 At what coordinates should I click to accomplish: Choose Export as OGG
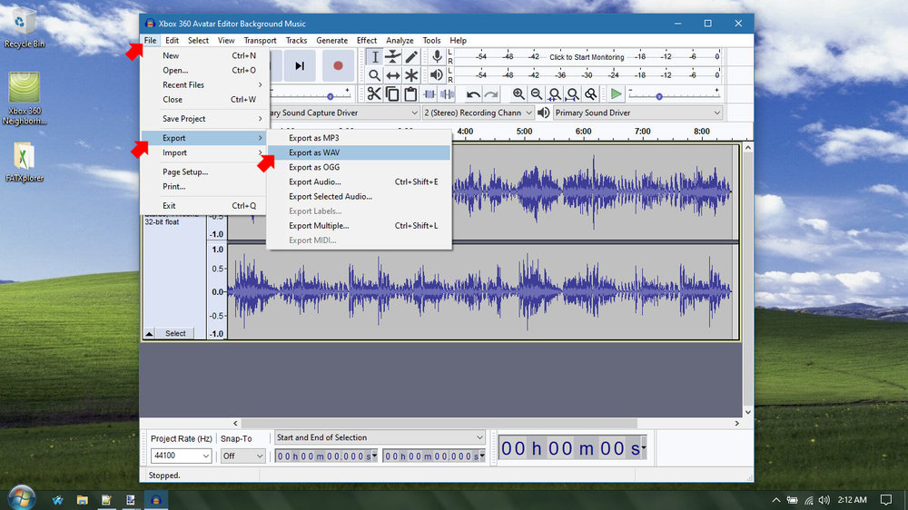point(359,167)
